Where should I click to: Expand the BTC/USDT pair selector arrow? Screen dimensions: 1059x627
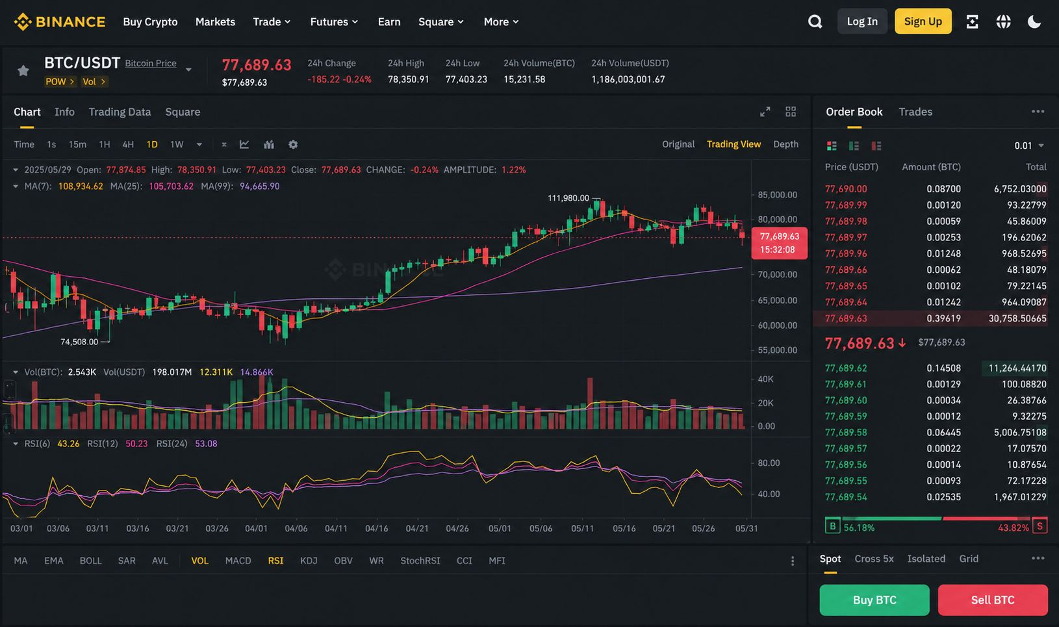click(188, 70)
